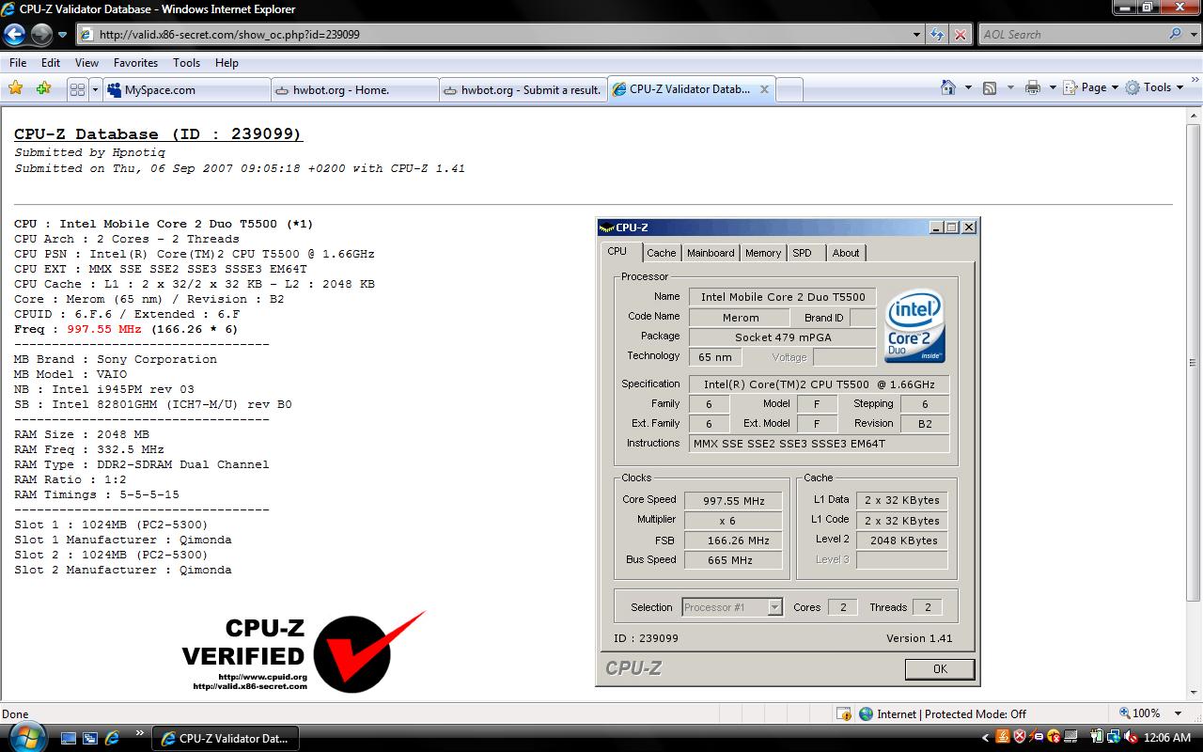This screenshot has width=1203, height=752.
Task: Open the Help menu
Action: pyautogui.click(x=227, y=63)
